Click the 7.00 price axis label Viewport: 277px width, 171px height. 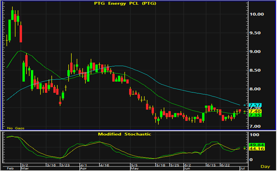coord(255,126)
